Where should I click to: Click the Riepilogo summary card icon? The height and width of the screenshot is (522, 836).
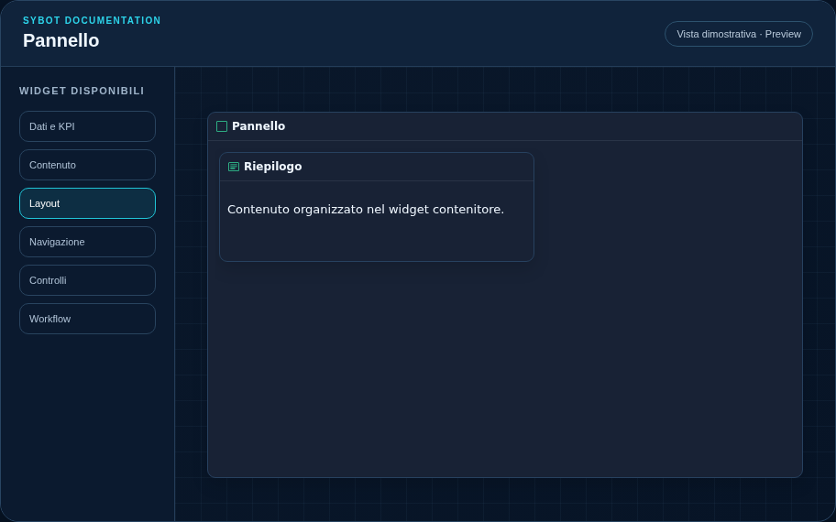click(234, 167)
